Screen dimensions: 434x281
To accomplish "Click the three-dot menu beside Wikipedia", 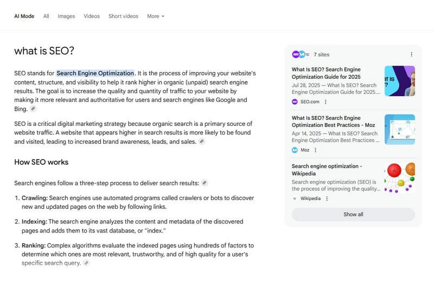I will 327,199.
